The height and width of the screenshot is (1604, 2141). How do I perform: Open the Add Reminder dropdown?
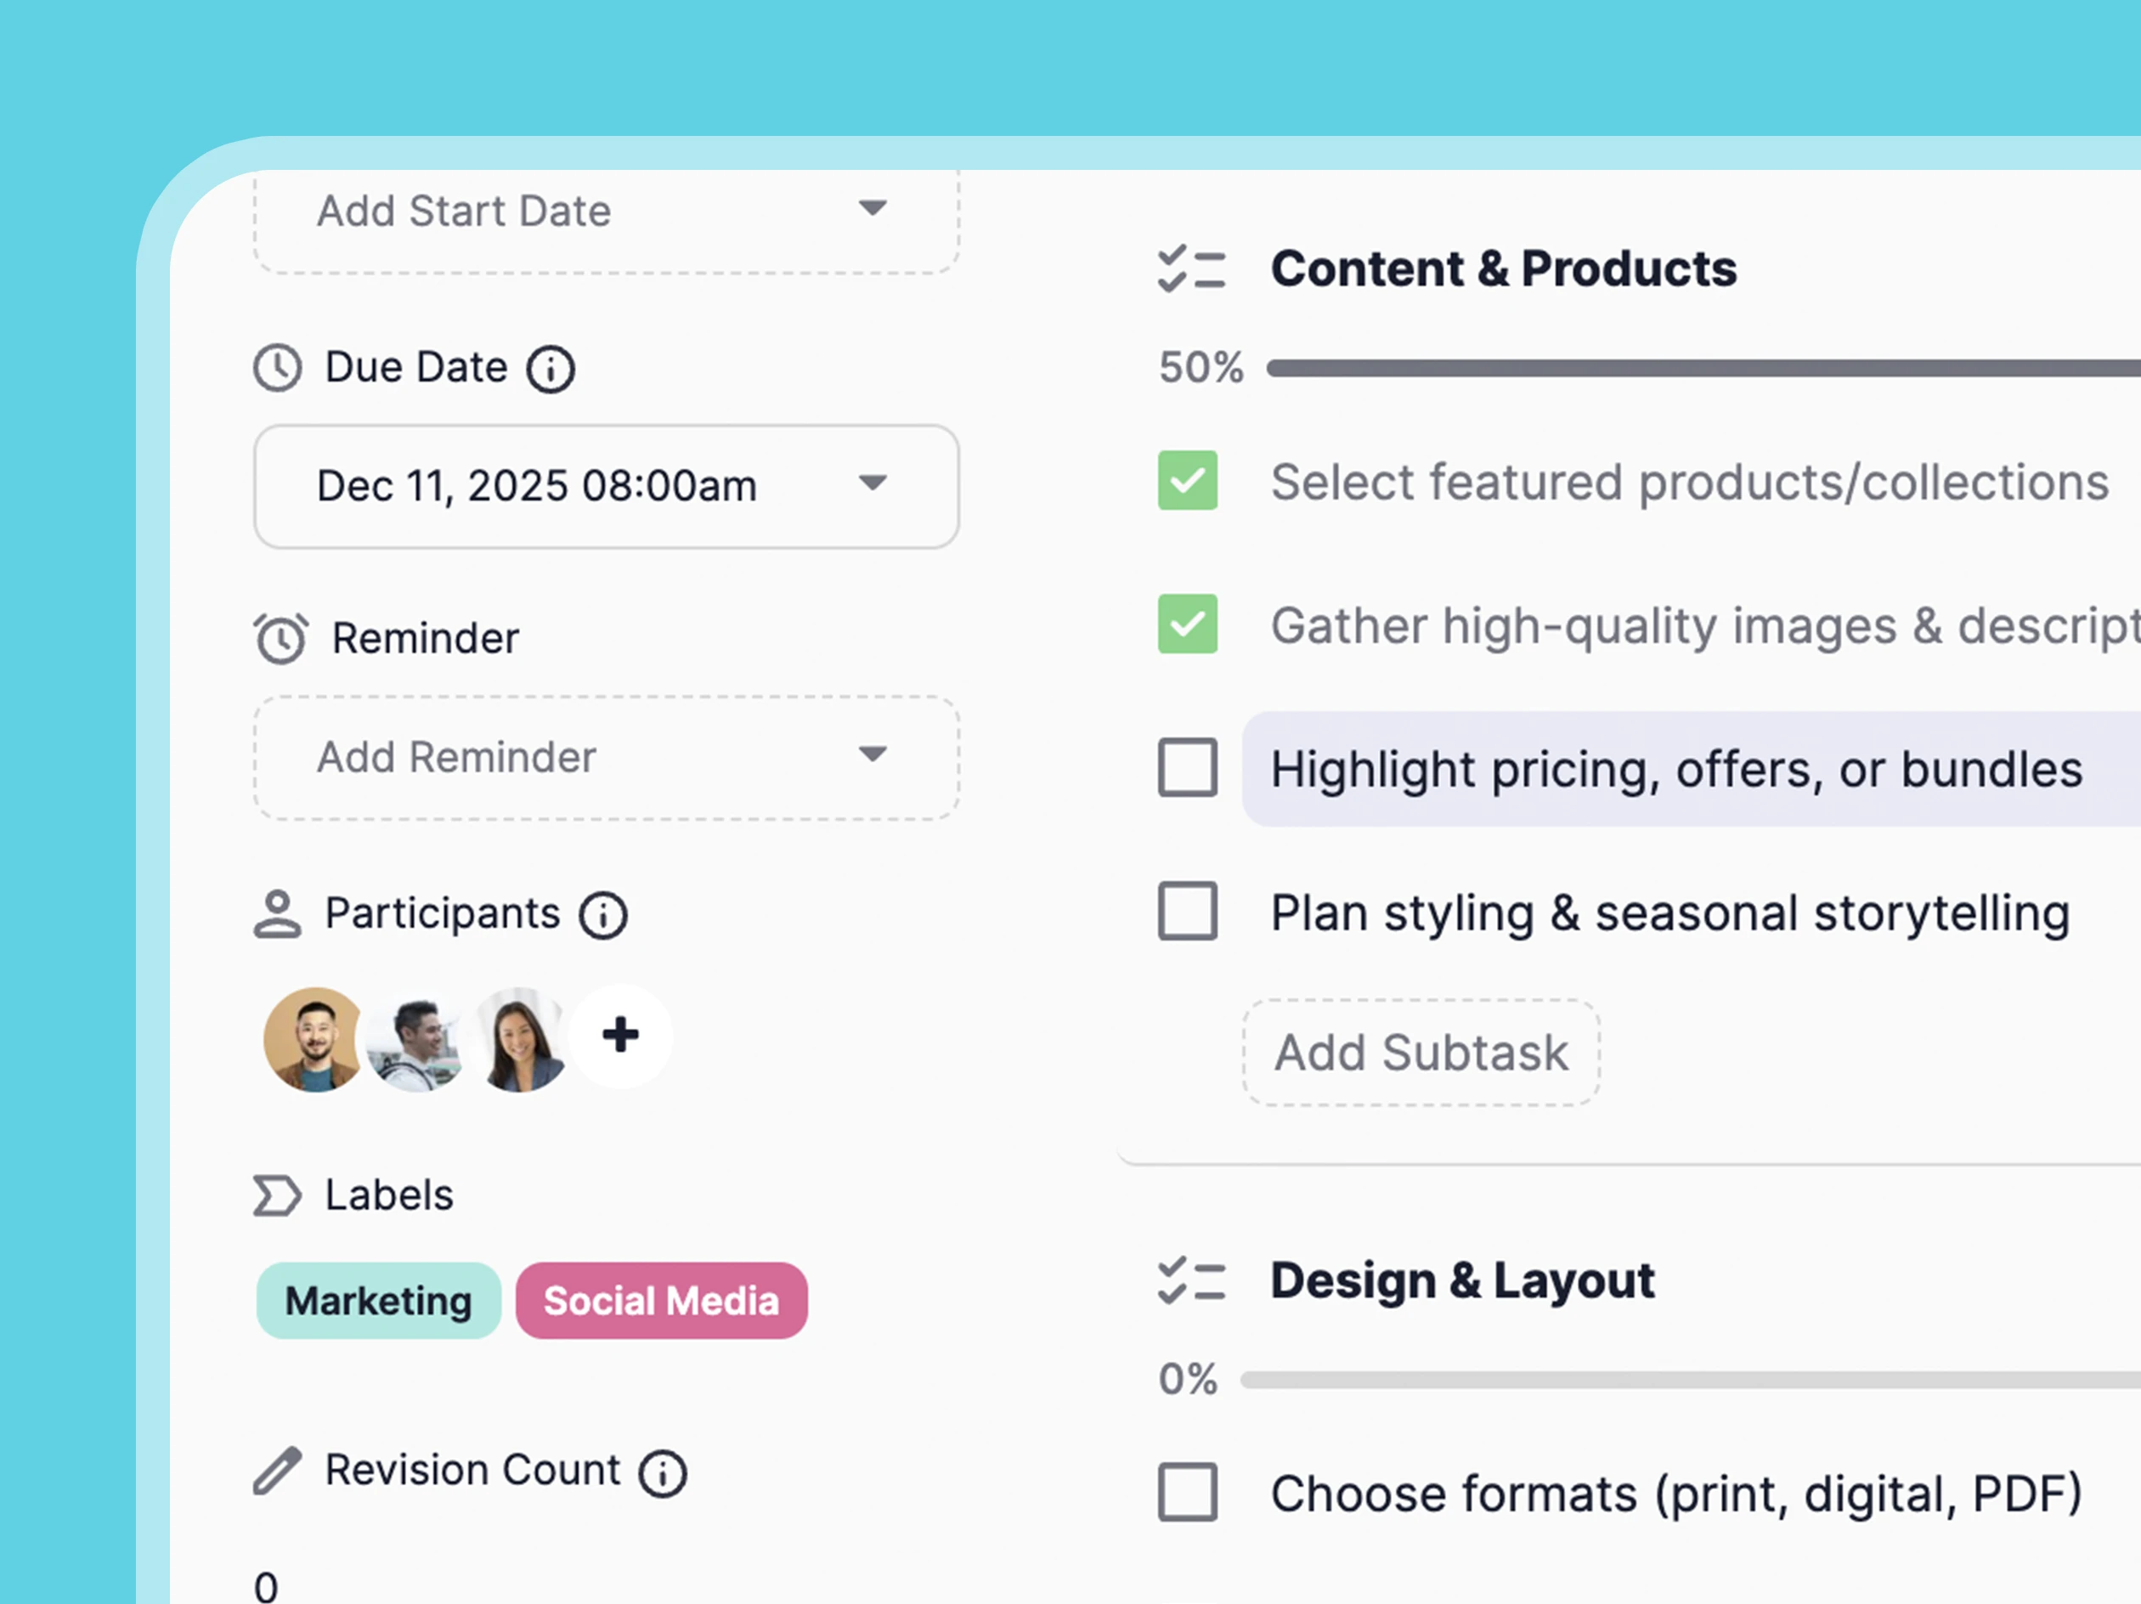tap(873, 757)
